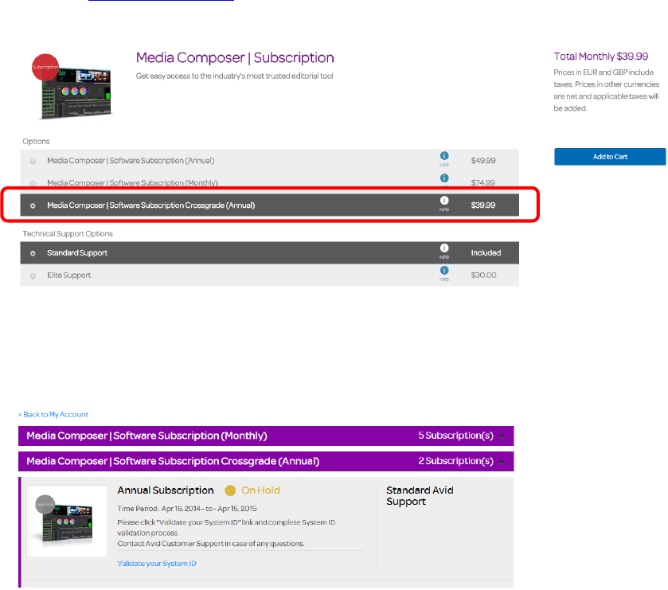Click the $49.99 price text
This screenshot has width=668, height=590.
pyautogui.click(x=483, y=161)
